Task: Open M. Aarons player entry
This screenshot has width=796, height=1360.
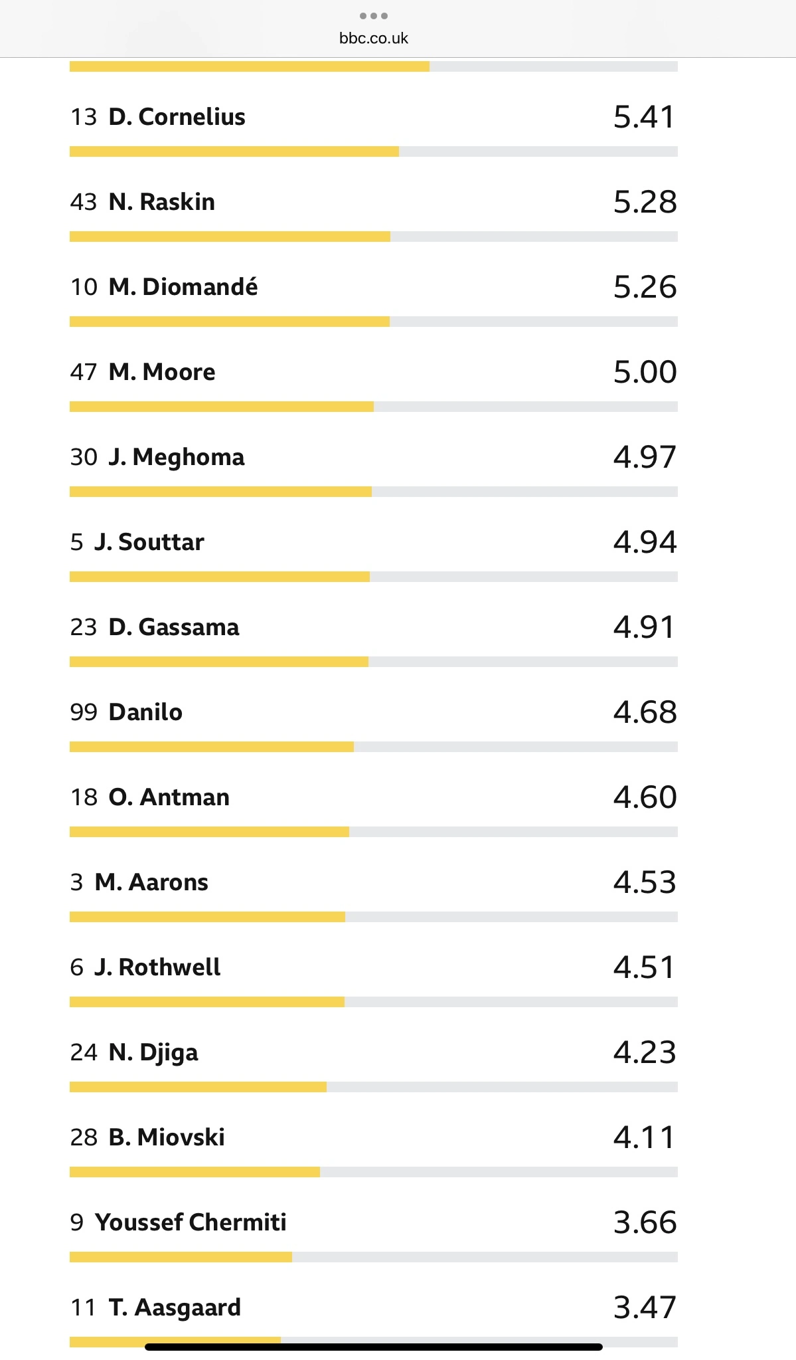Action: 151,882
